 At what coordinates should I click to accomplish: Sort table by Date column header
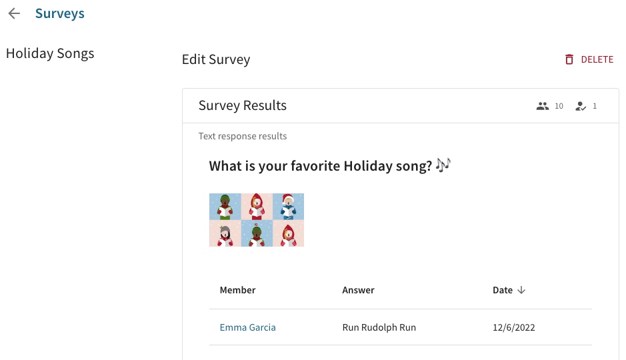pos(502,290)
